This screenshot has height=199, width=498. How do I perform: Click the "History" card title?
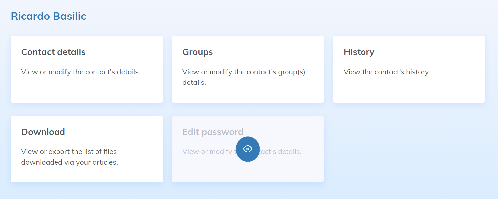pyautogui.click(x=359, y=52)
